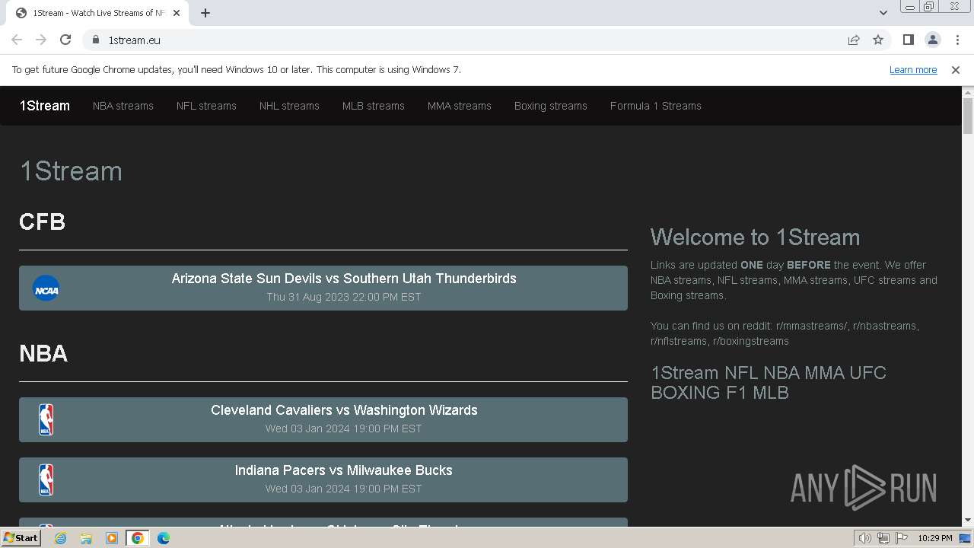The width and height of the screenshot is (974, 548).
Task: Click 'Thu 31 Aug 2023 22:00 PM EST' text
Action: coord(344,297)
